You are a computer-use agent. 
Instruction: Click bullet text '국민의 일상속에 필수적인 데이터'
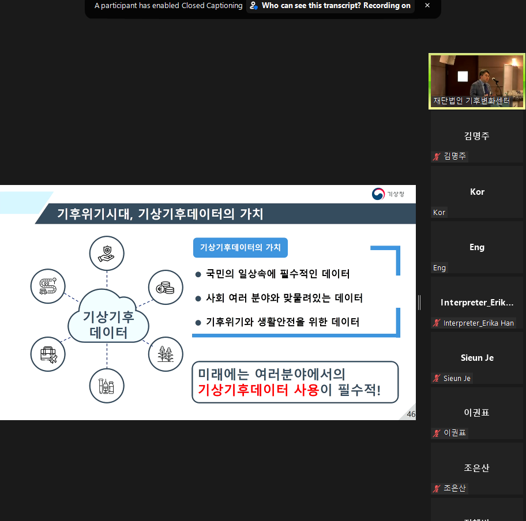coord(278,274)
